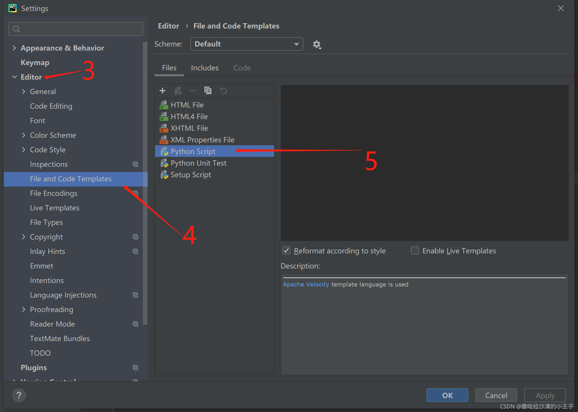Click the XHTML File template icon
Image resolution: width=578 pixels, height=412 pixels.
163,128
